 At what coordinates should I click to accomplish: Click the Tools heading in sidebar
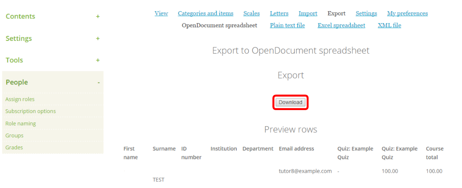(14, 60)
